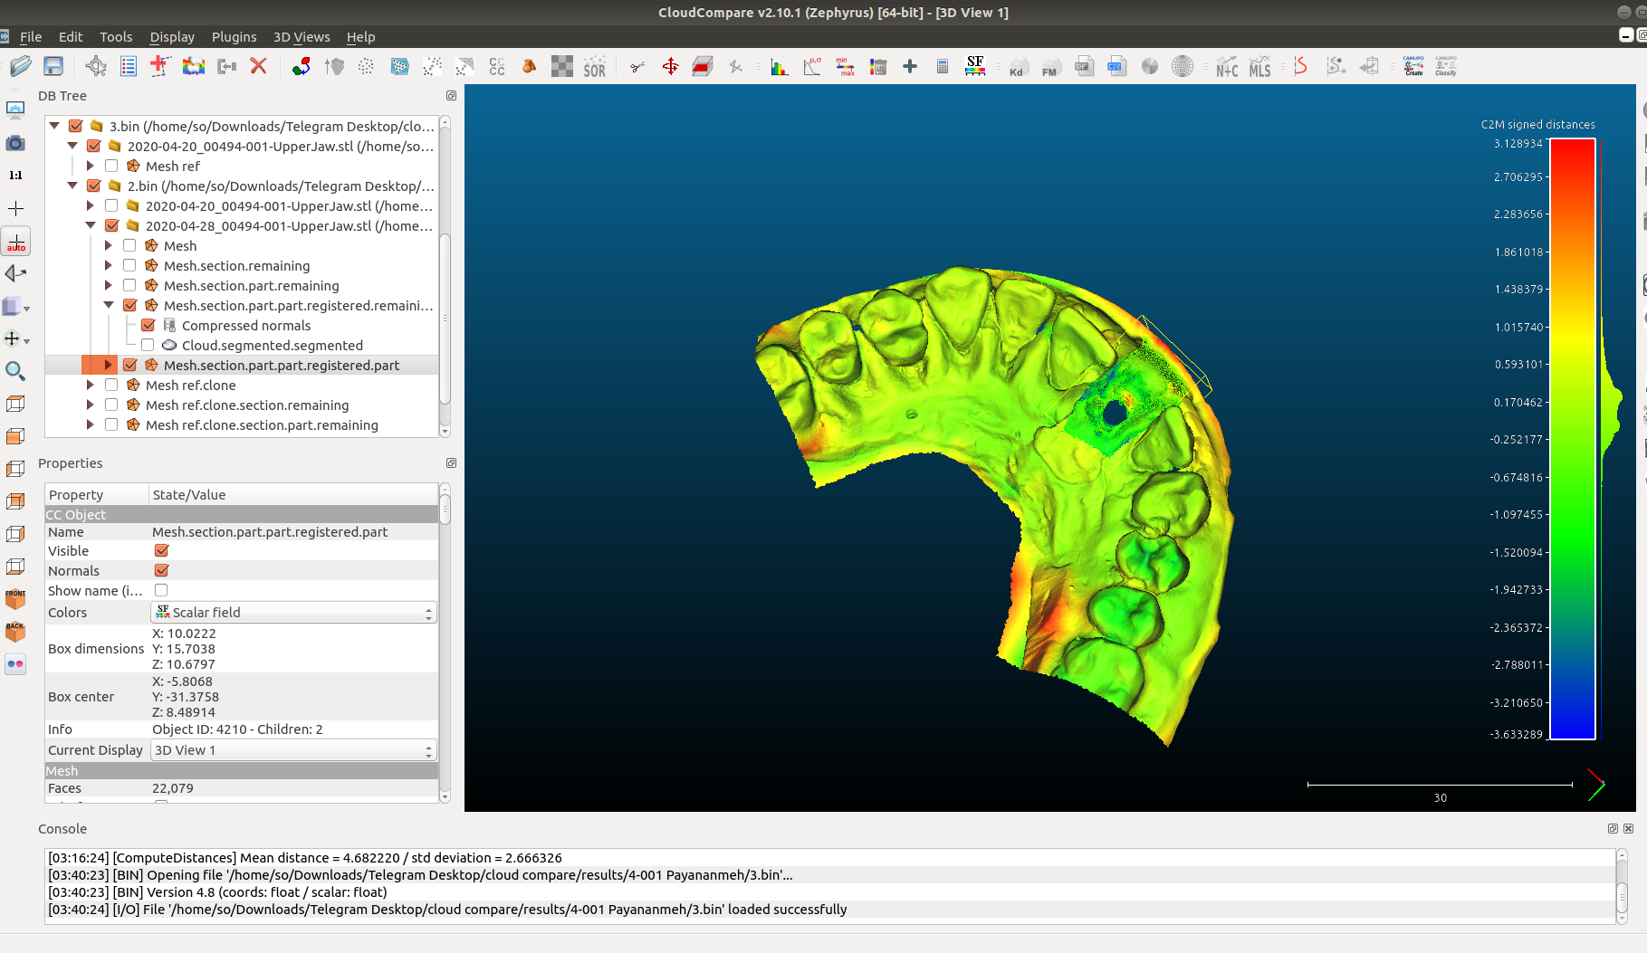Image resolution: width=1647 pixels, height=953 pixels.
Task: Enable the Mesh ref checkbox
Action: point(111,167)
